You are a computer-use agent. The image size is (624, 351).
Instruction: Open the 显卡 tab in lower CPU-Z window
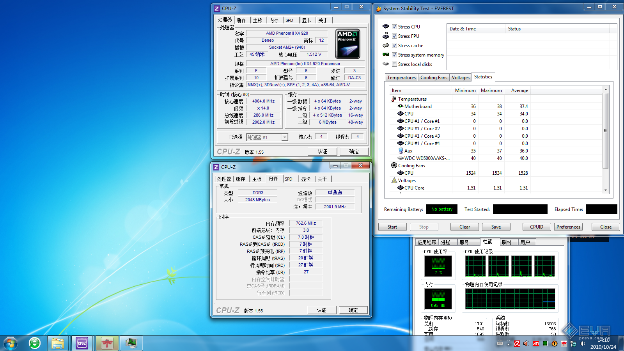click(306, 179)
